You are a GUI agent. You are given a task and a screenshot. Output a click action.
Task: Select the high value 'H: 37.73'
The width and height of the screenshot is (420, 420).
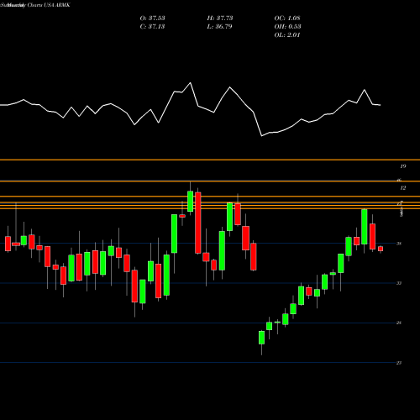tap(220, 18)
